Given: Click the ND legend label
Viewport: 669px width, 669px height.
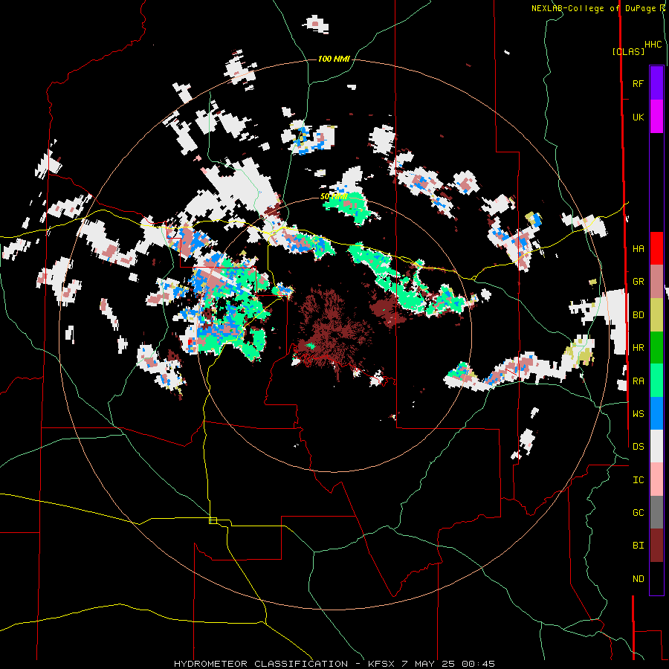Looking at the screenshot, I should (638, 579).
